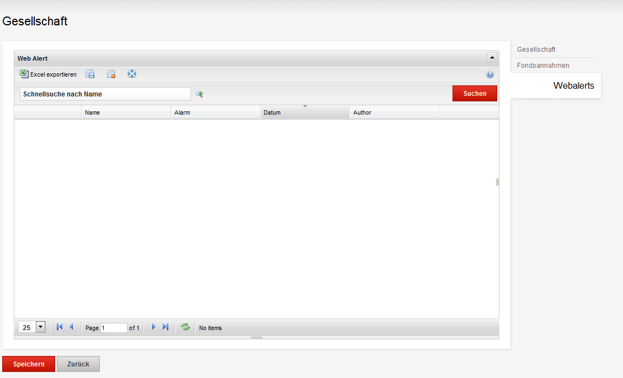623x378 pixels.
Task: Focus the Schnellsuche nach Name field
Action: [105, 94]
